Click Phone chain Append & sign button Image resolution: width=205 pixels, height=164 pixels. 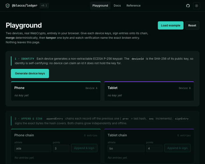point(84,148)
